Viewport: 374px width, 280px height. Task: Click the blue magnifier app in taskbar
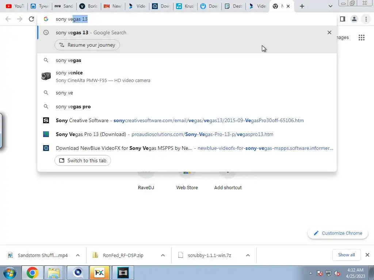click(x=78, y=273)
